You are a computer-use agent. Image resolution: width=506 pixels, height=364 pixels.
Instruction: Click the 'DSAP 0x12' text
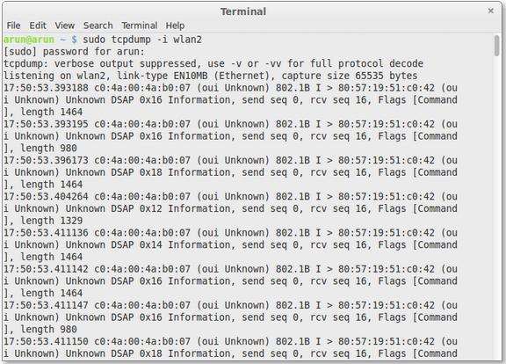pyautogui.click(x=136, y=208)
